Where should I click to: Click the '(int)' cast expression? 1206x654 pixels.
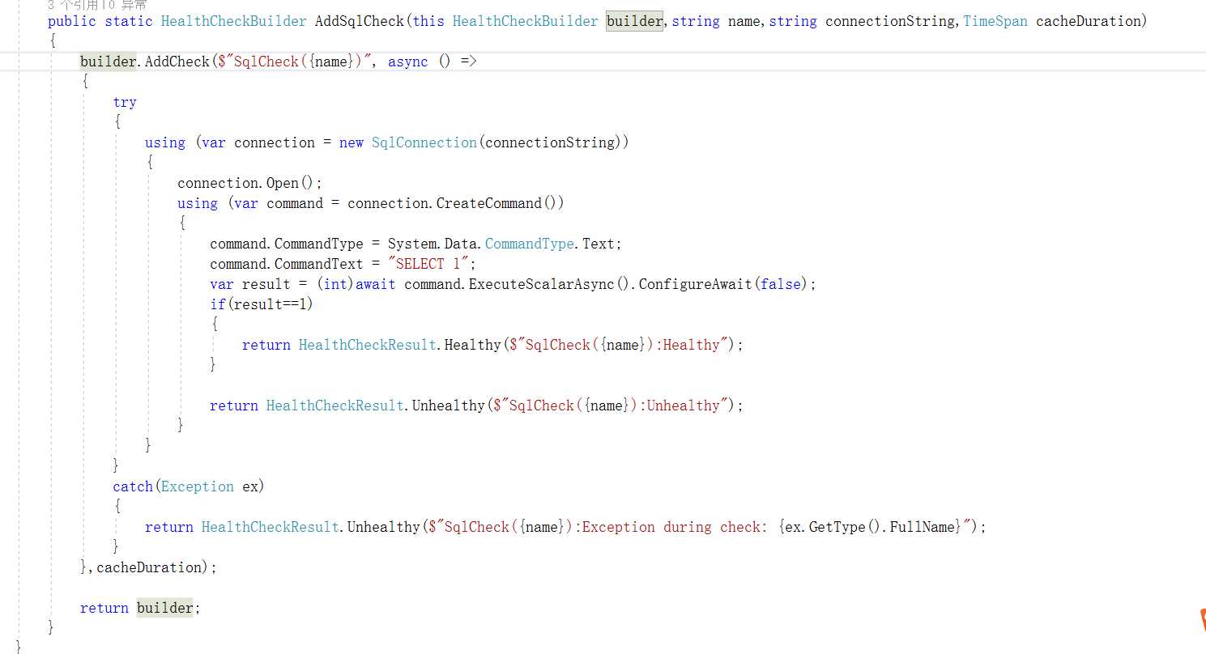(335, 284)
